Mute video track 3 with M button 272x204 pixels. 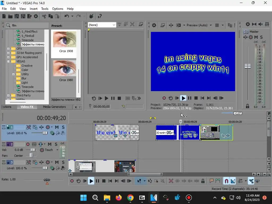57,162
